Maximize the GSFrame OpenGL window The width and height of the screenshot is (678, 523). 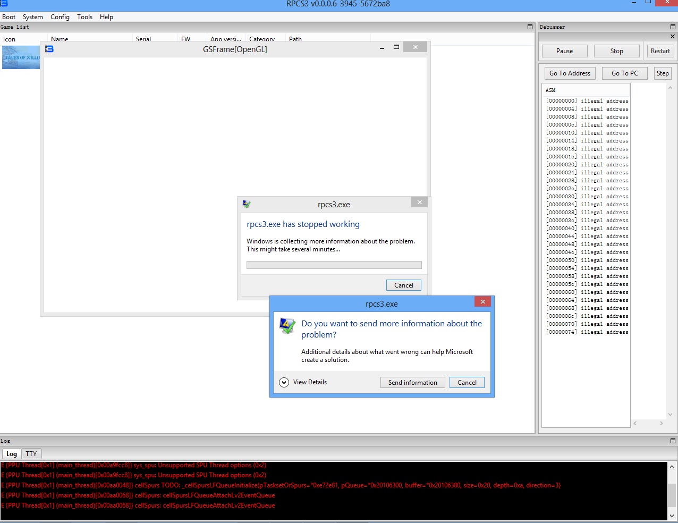[396, 47]
